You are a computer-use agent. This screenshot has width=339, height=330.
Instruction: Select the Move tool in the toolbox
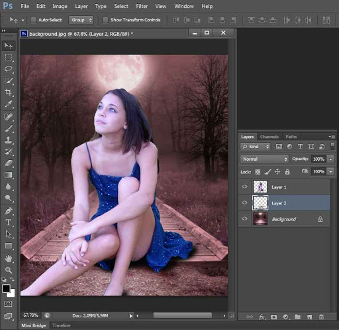pos(9,46)
